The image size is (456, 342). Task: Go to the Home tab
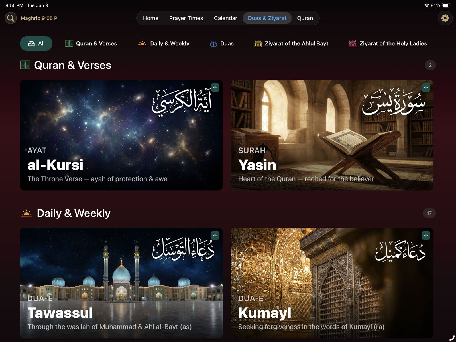pyautogui.click(x=151, y=18)
